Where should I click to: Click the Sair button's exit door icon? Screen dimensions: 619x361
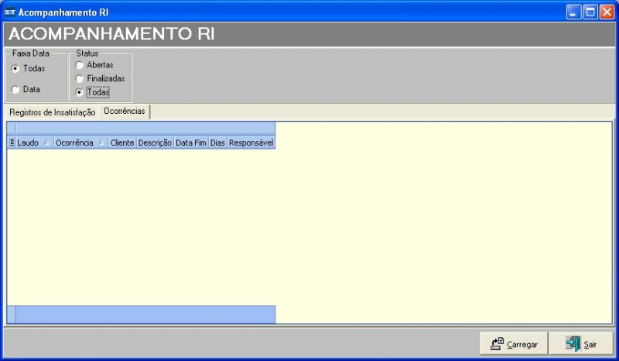pos(573,344)
